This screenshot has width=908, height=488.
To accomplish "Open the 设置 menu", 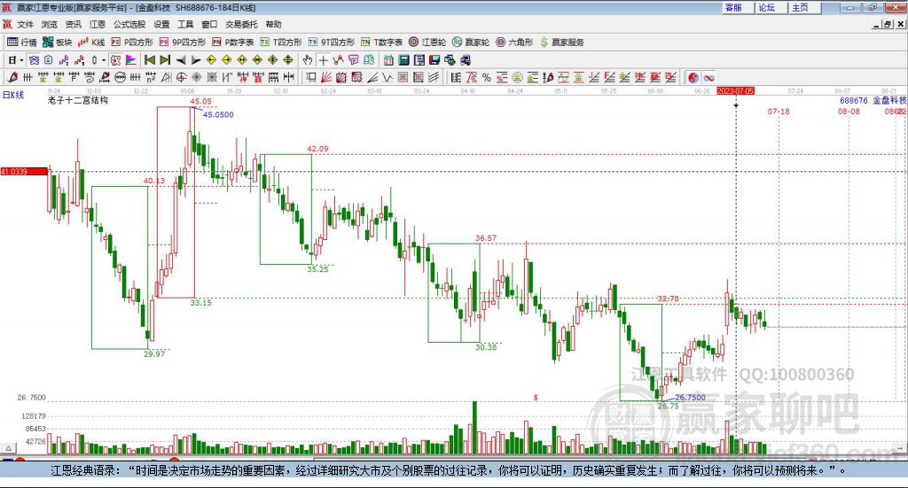I will [x=161, y=24].
